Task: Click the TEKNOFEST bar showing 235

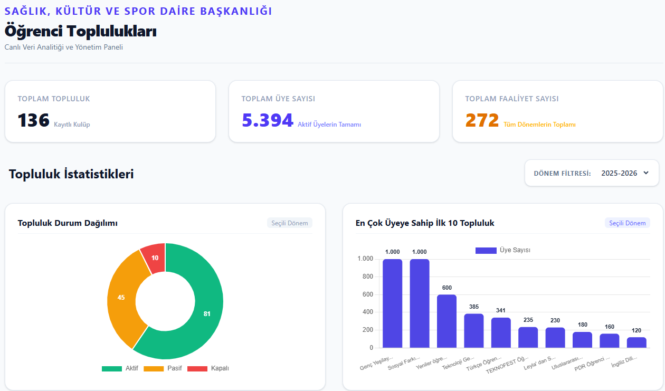Action: [x=528, y=337]
